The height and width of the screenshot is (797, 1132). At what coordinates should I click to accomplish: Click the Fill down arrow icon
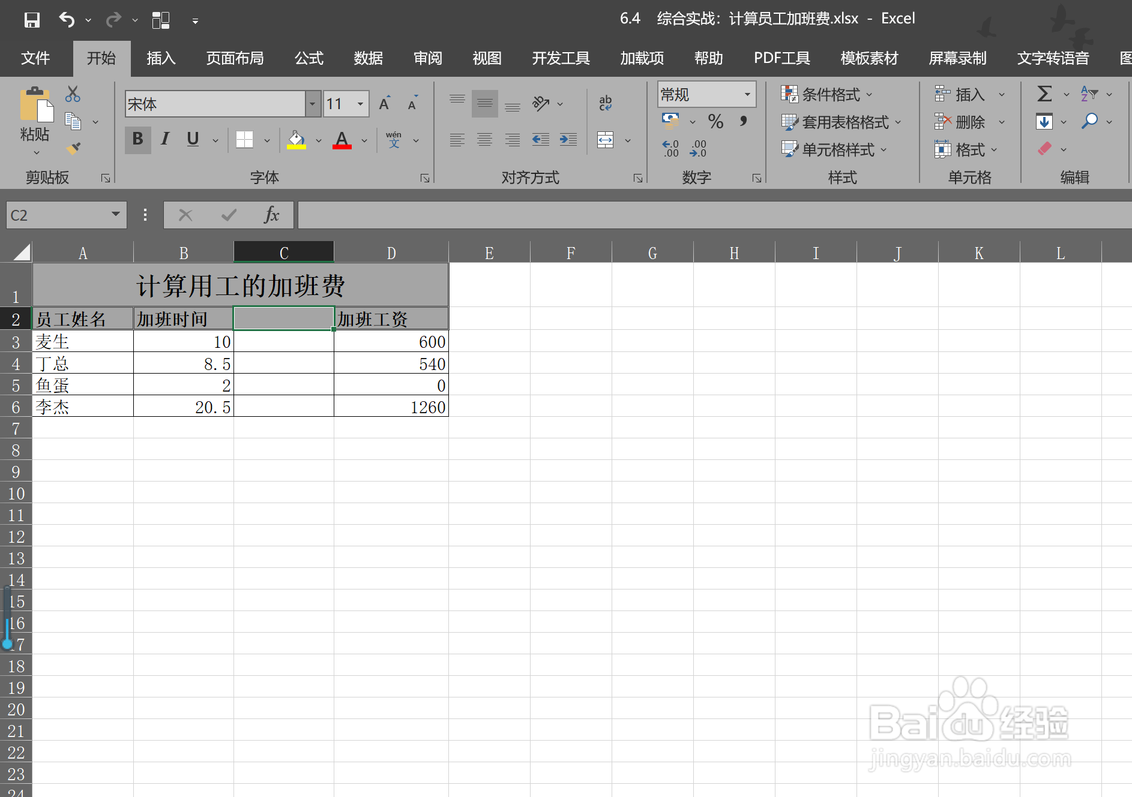[x=1044, y=122]
